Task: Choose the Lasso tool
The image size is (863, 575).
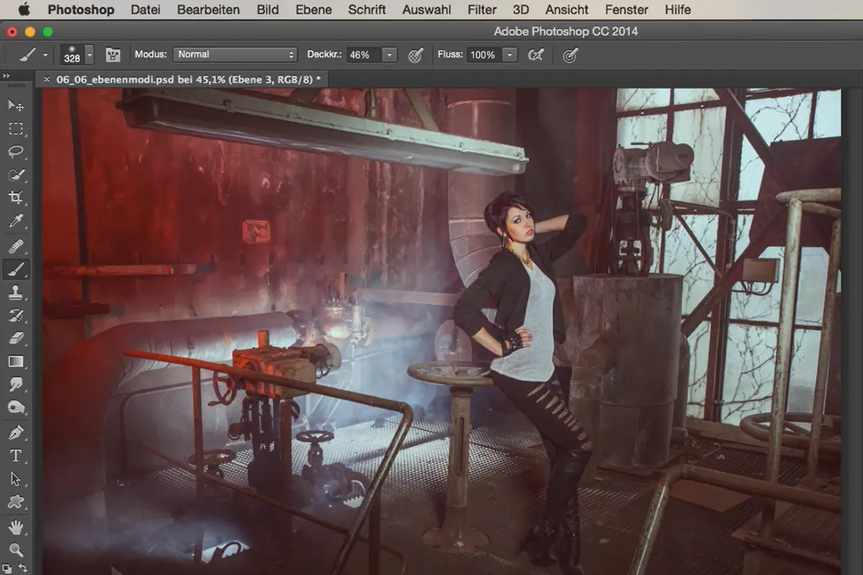Action: pos(15,152)
